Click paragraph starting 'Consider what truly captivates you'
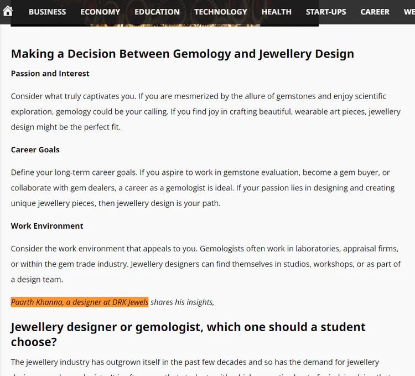This screenshot has height=376, width=415. point(206,111)
